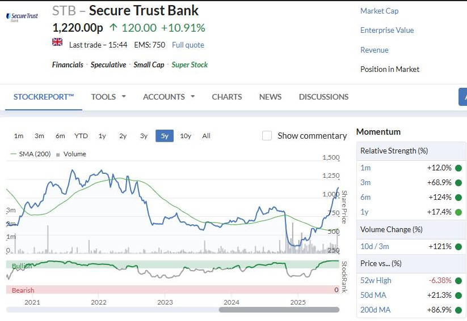
Task: Click the 10d / 3m volume change link
Action: tap(375, 247)
